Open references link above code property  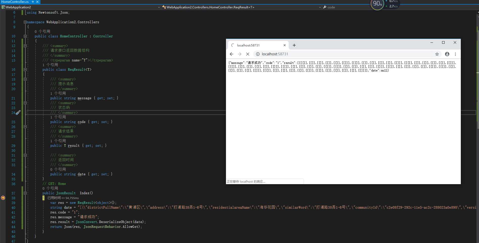pos(58,117)
